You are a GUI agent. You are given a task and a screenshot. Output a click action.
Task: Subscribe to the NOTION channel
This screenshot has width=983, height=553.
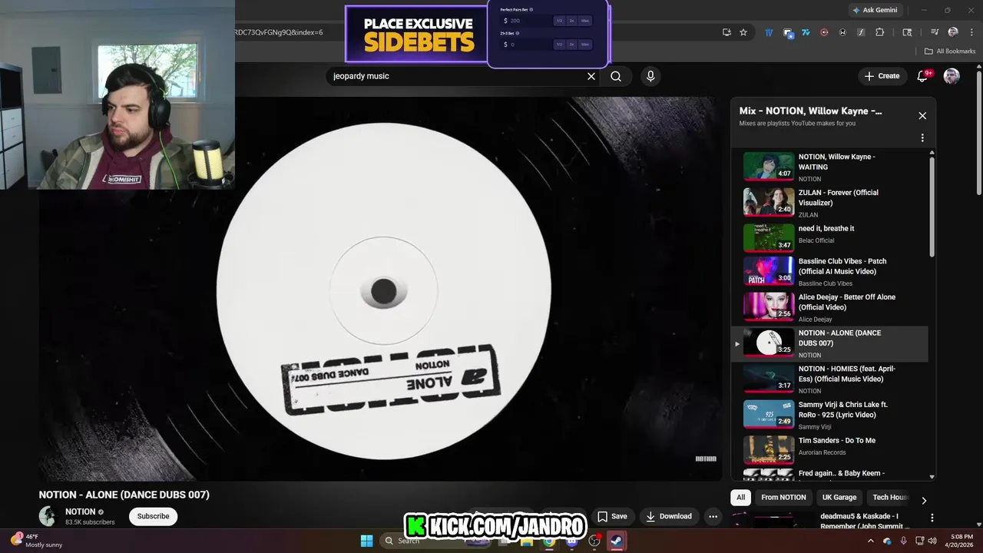coord(153,516)
